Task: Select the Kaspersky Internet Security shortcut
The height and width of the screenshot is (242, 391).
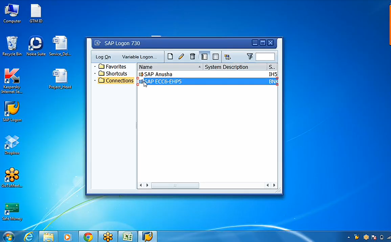Action: [x=12, y=81]
